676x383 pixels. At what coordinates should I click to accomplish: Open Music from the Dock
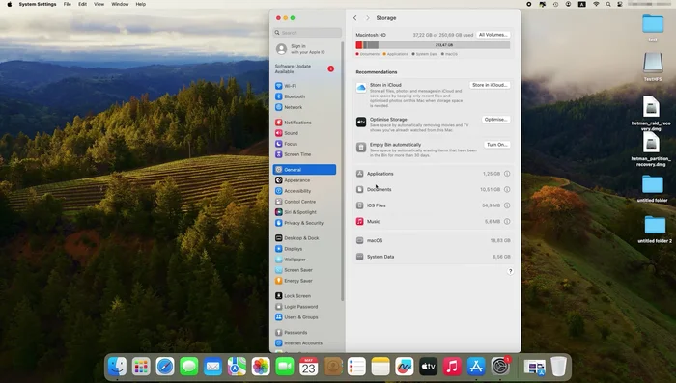(452, 367)
